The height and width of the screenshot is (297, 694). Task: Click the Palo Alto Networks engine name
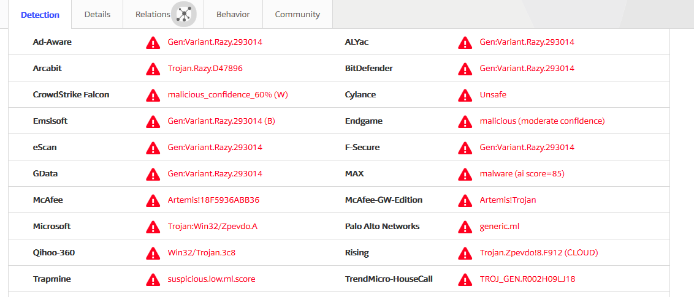tap(383, 227)
